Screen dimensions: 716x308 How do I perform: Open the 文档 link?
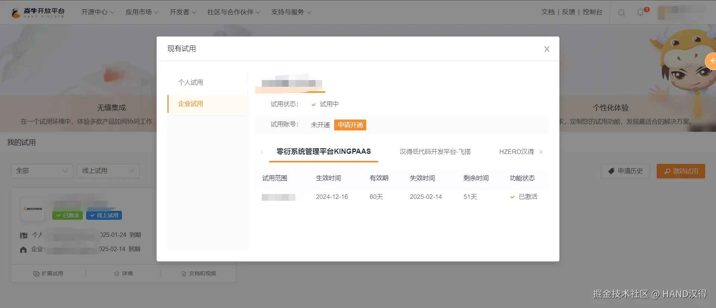pyautogui.click(x=548, y=12)
